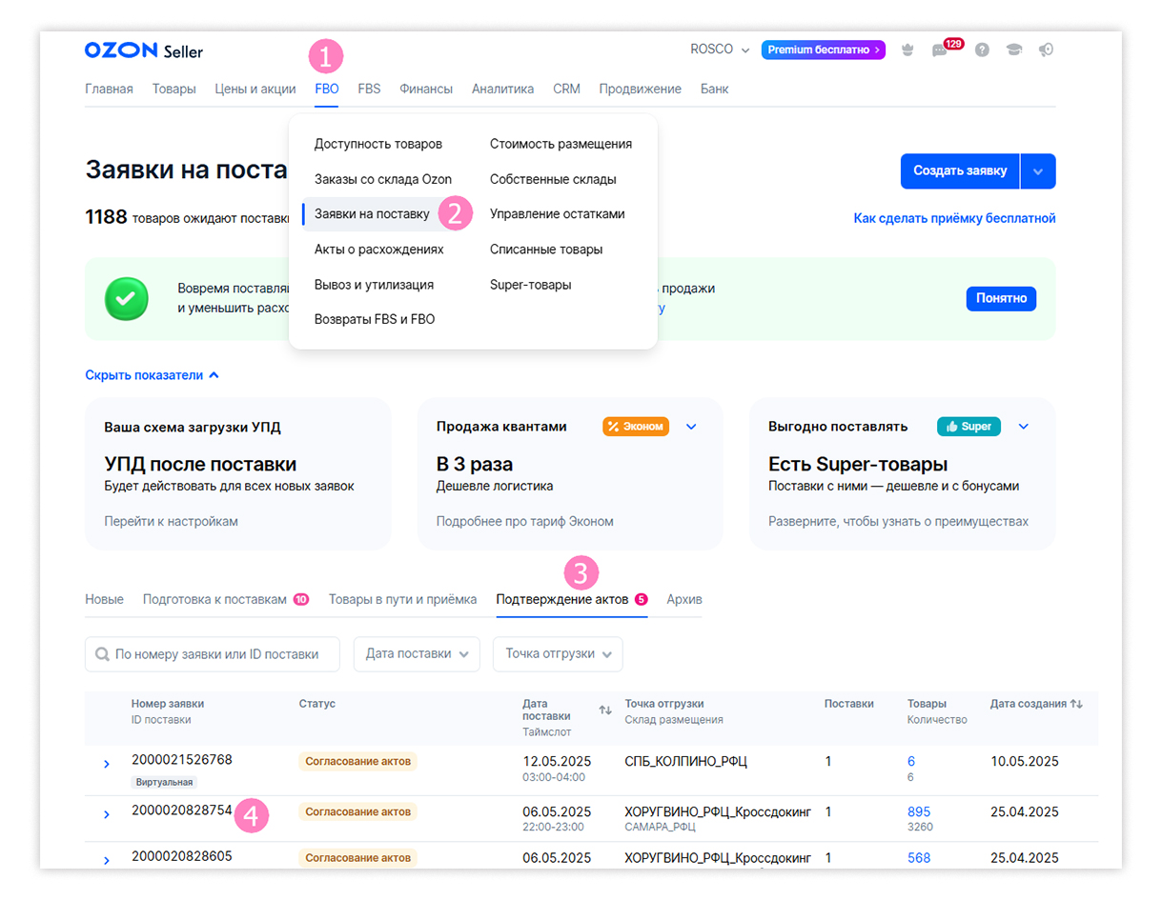The width and height of the screenshot is (1162, 900).
Task: Select Собственные склады menu entry
Action: 553,179
